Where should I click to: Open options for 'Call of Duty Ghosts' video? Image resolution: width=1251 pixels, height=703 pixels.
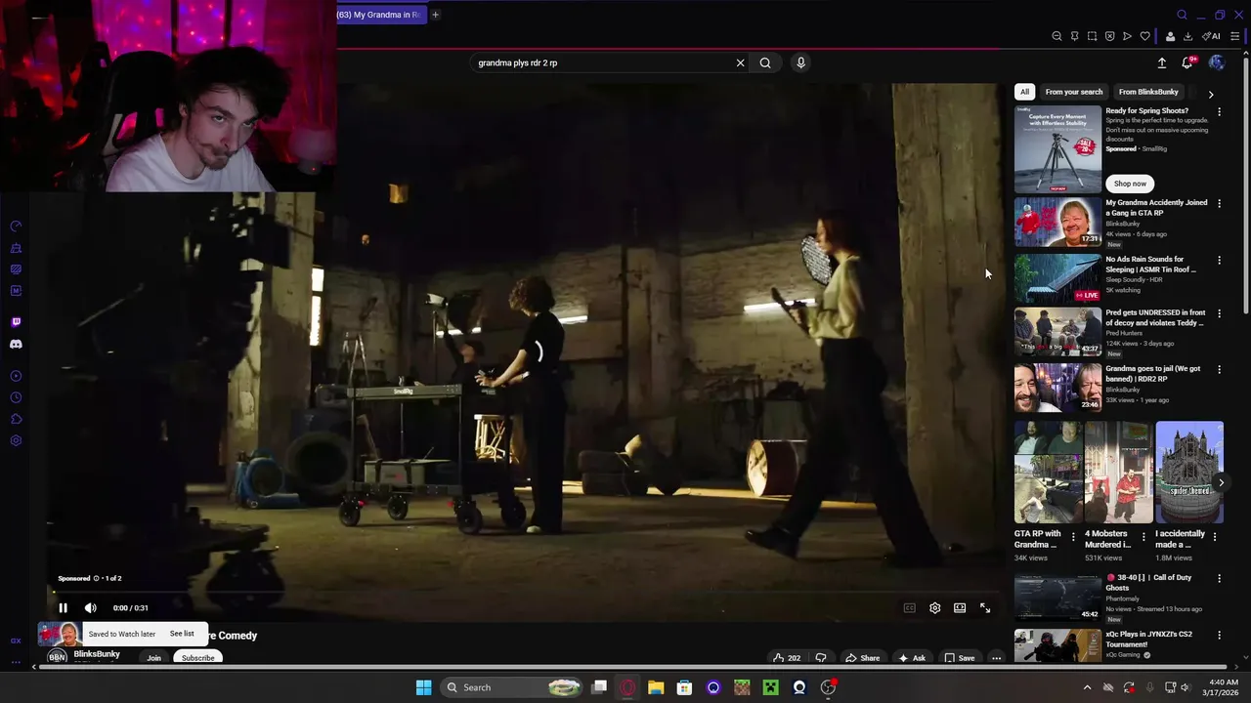coord(1219,579)
